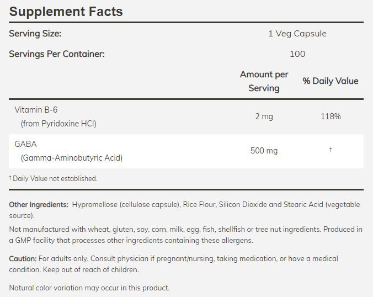Select the Gamma-Aminobutyric Acid description
Image resolution: width=373 pixels, height=297 pixels.
71,158
